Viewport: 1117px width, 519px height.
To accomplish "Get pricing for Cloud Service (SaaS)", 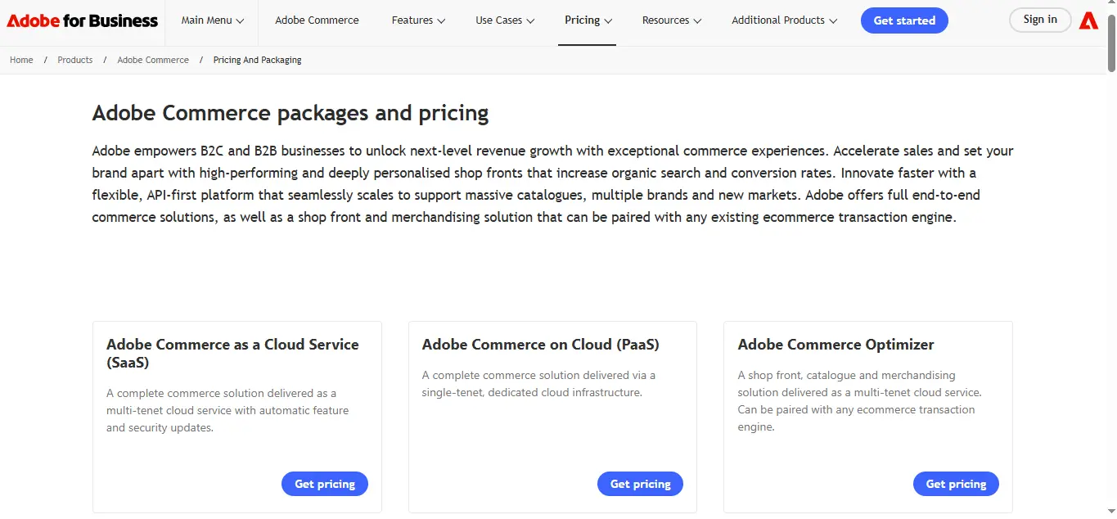I will point(325,484).
